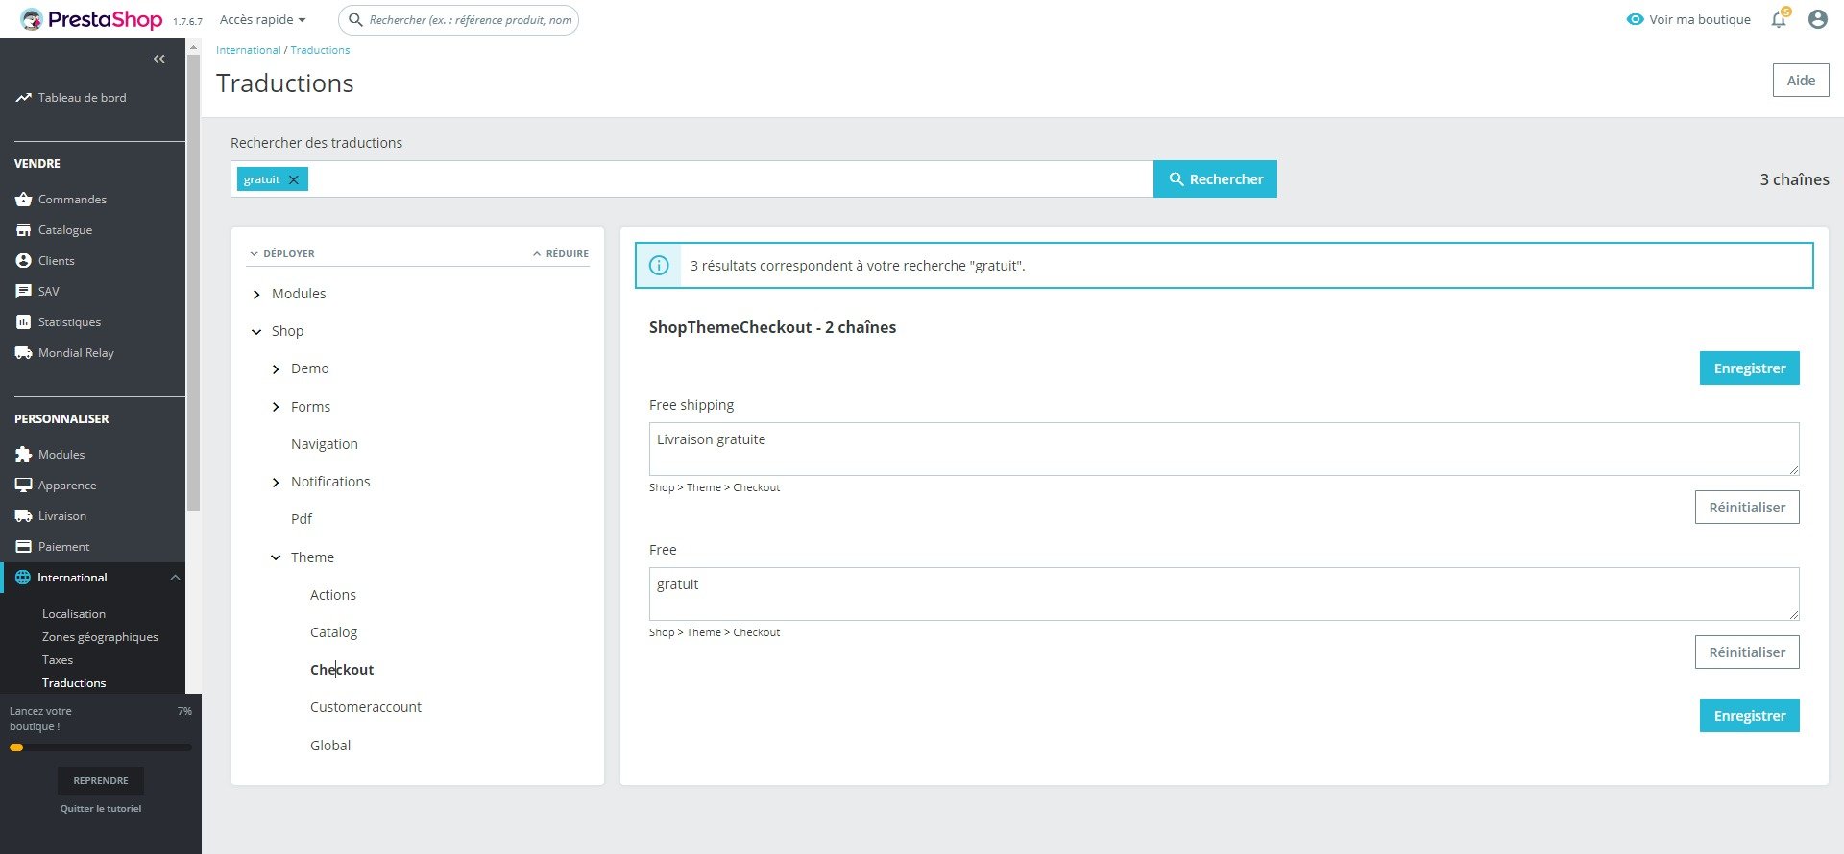Open user profile avatar icon
Image resolution: width=1844 pixels, height=854 pixels.
[x=1817, y=19]
